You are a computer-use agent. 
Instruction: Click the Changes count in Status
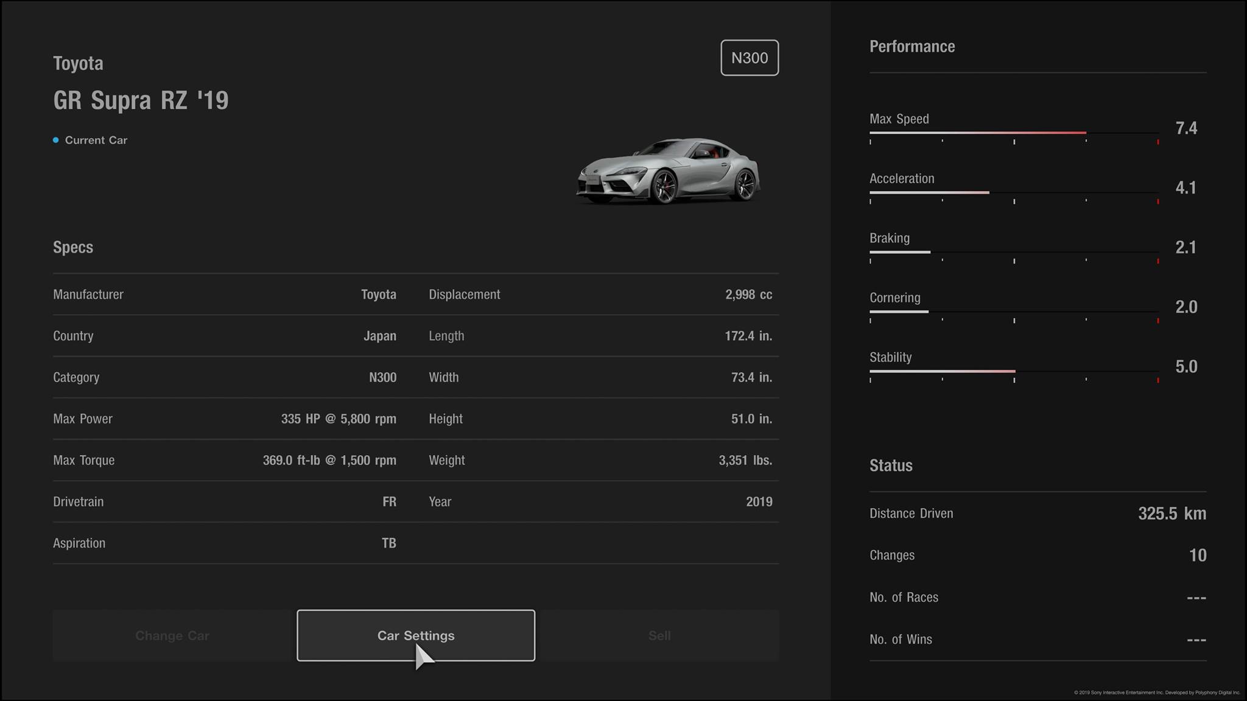tap(1197, 555)
